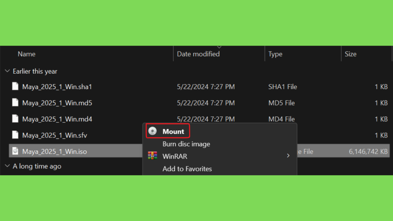This screenshot has width=393, height=221.
Task: Click the Maya_2025_1_Win.md5 file icon
Action: pyautogui.click(x=15, y=102)
